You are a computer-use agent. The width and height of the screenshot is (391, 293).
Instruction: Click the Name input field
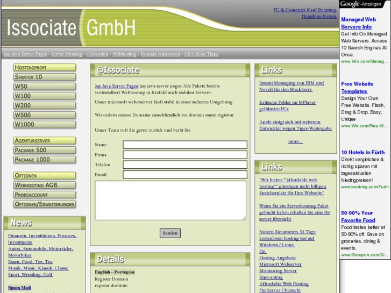[185, 145]
